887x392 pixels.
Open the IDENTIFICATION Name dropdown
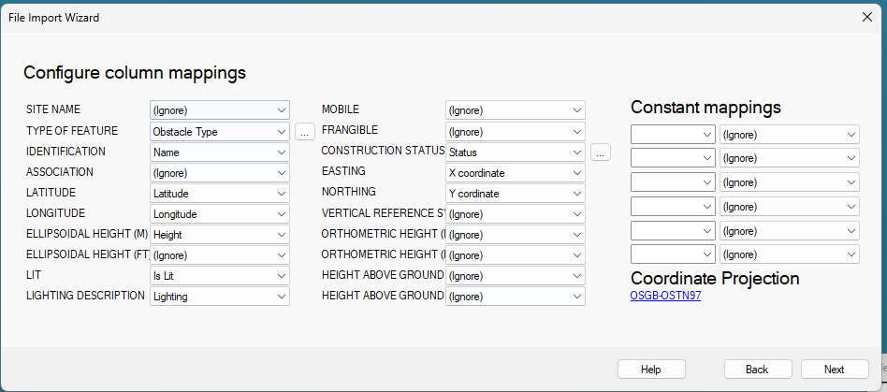219,152
